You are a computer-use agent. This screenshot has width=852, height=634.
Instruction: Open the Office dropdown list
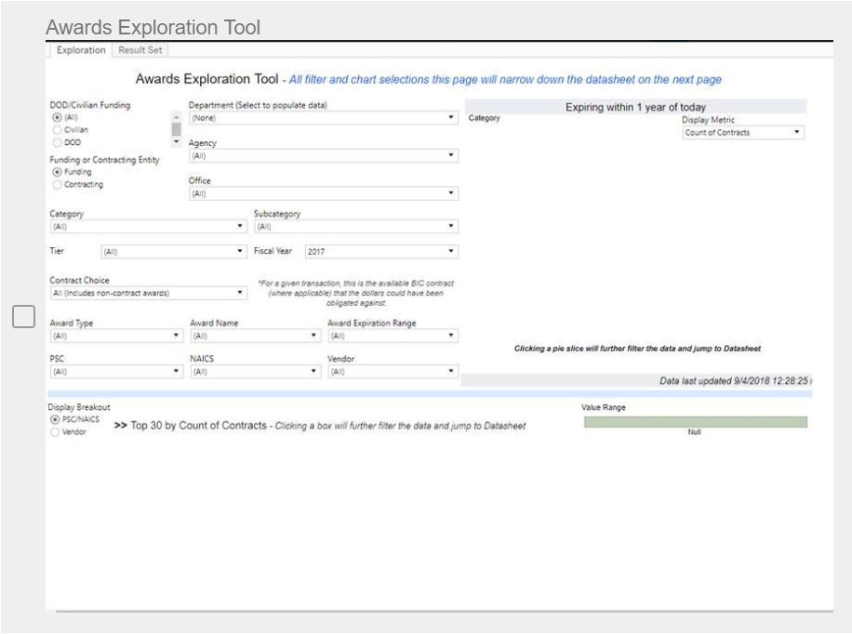(322, 194)
